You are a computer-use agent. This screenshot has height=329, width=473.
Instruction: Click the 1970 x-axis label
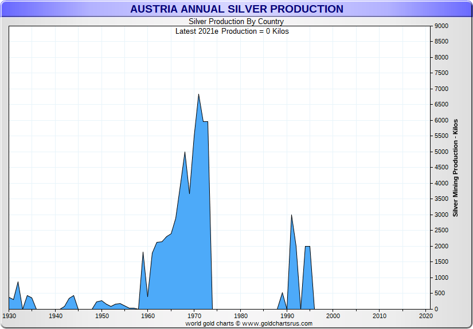[194, 316]
